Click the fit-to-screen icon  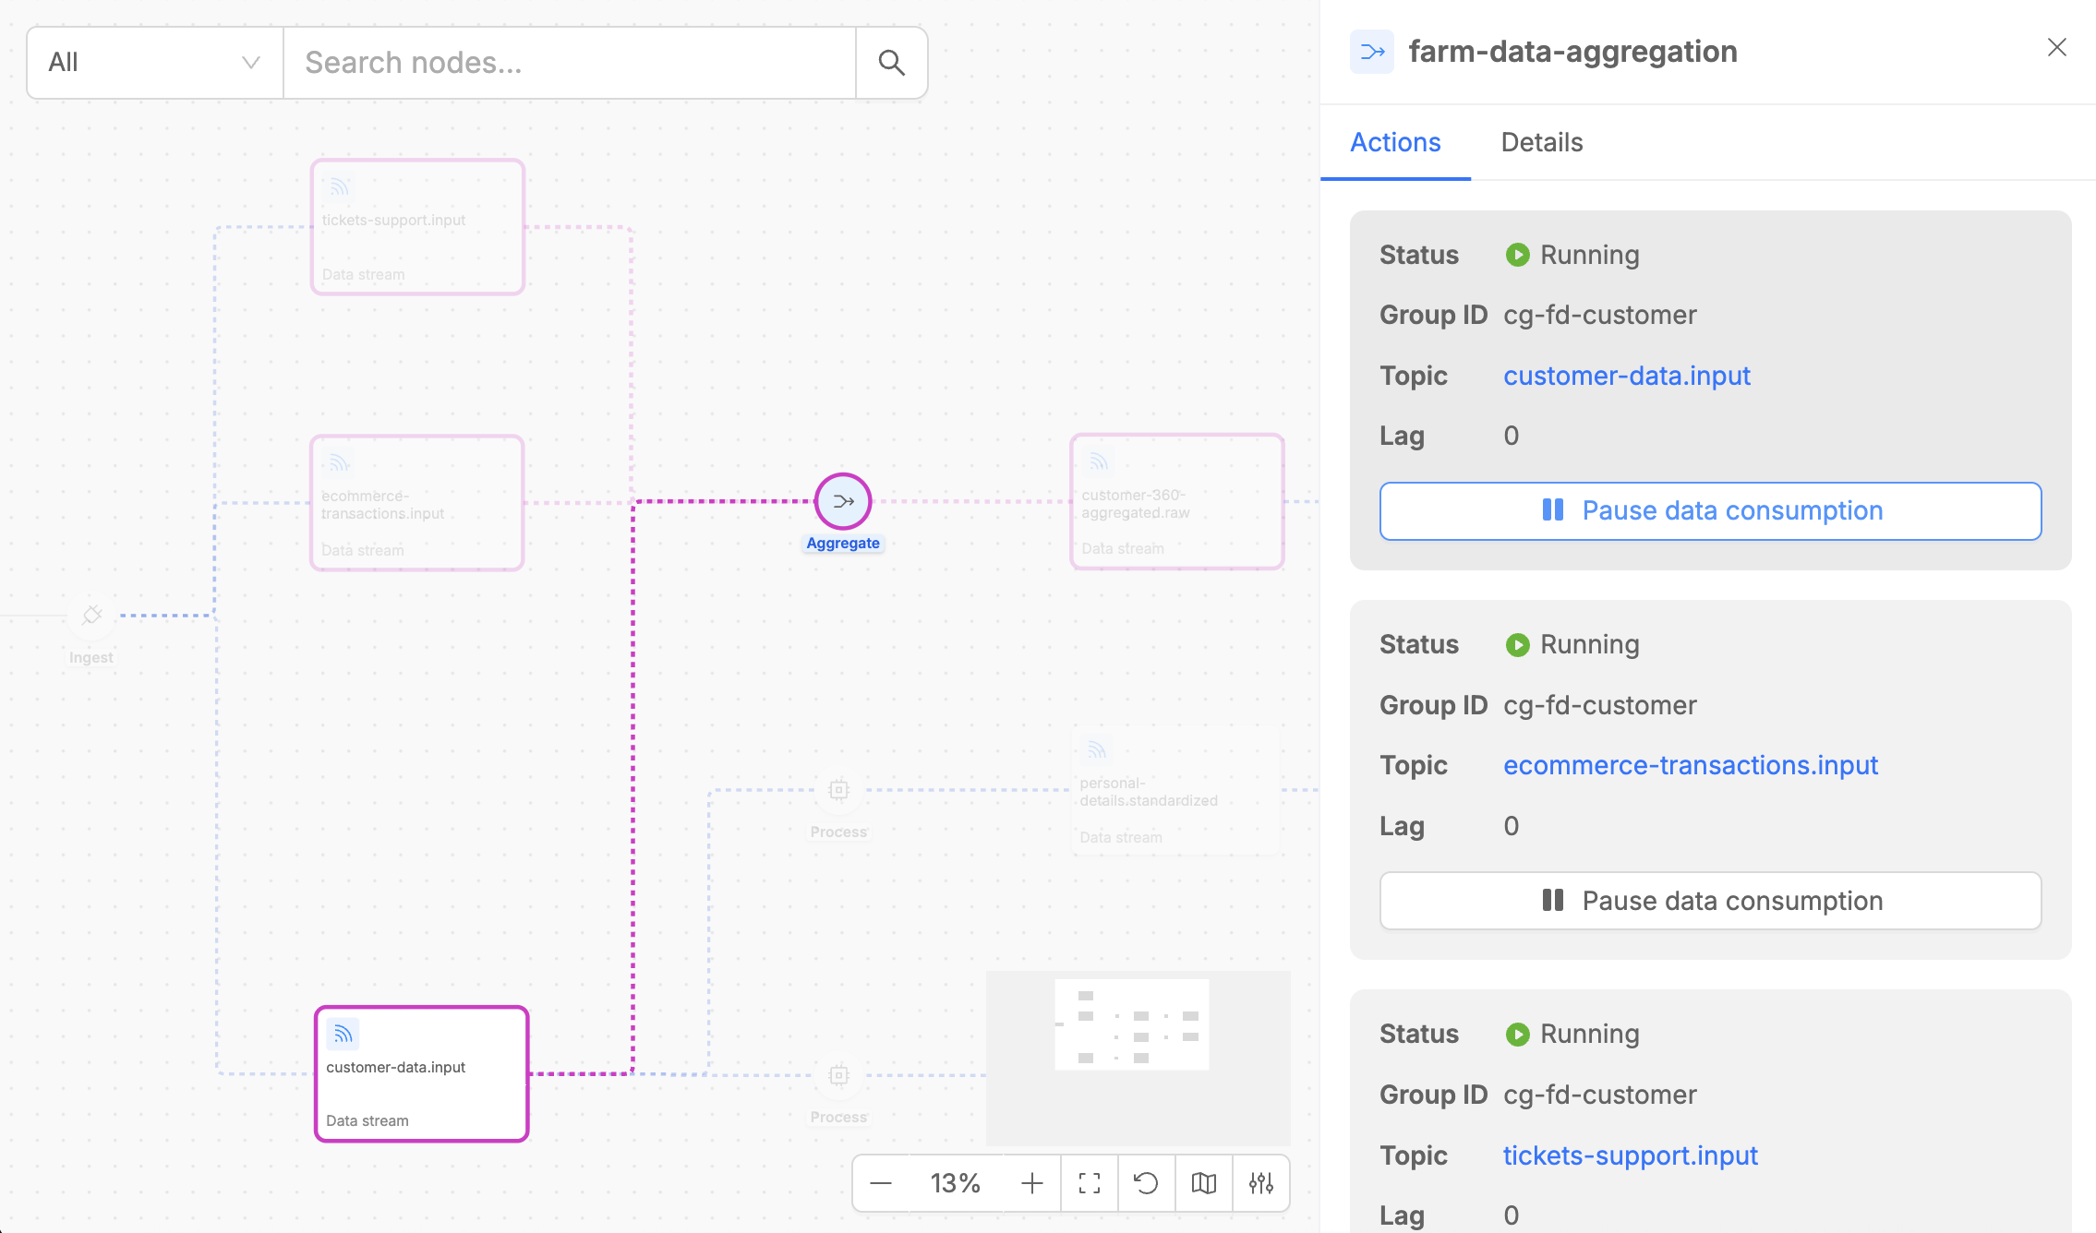pyautogui.click(x=1090, y=1183)
